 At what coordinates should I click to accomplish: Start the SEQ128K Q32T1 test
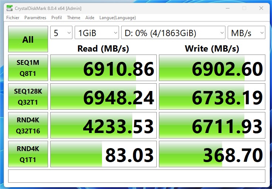(28, 97)
